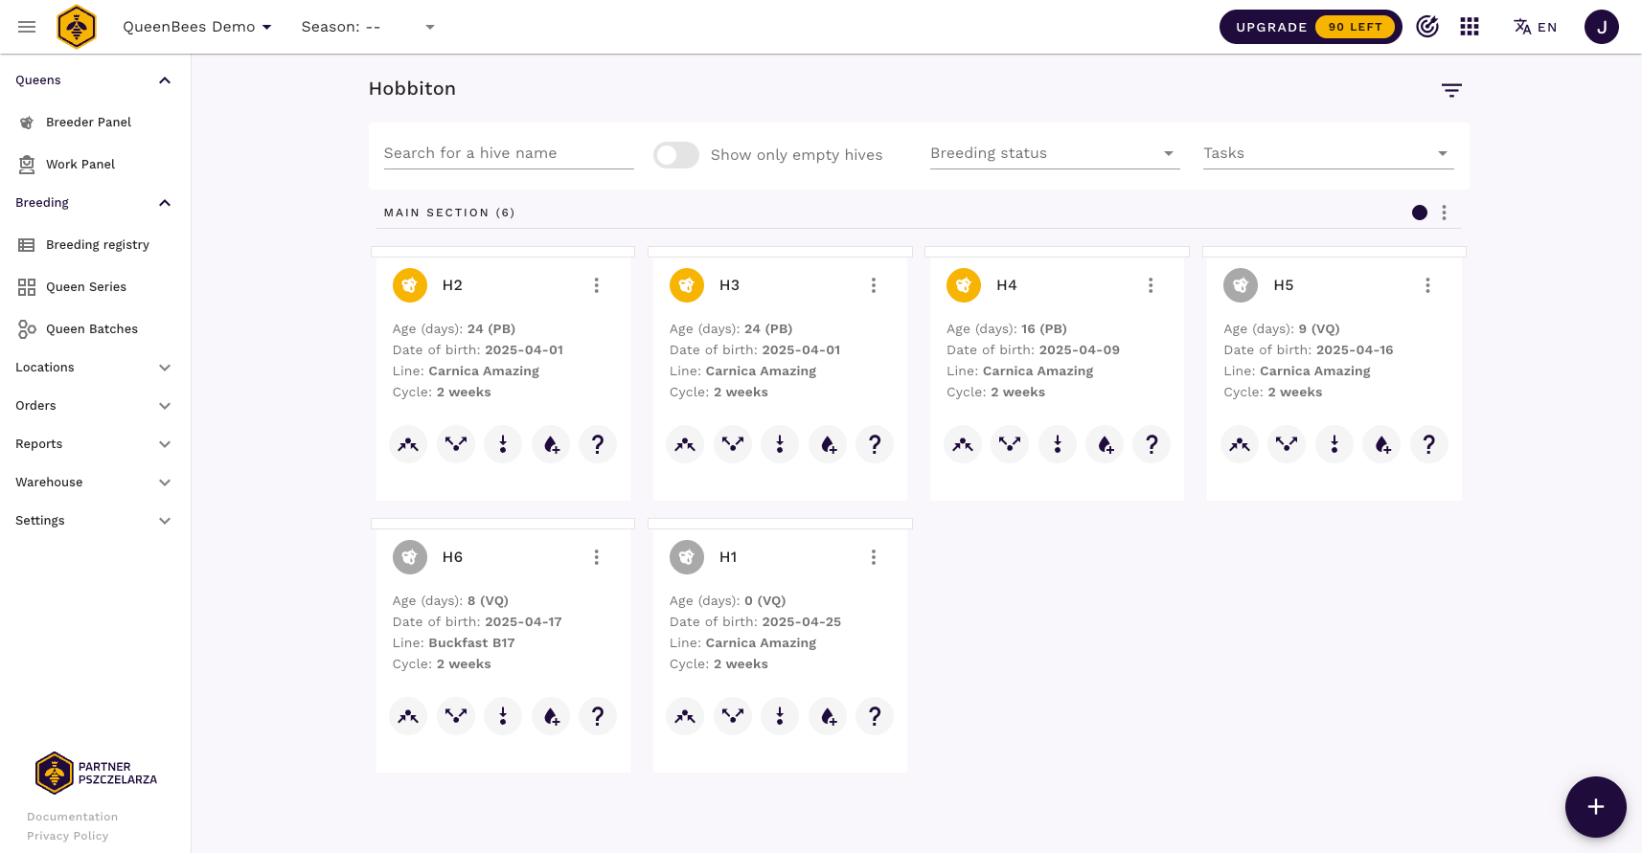Open the three-dot menu on hive H1

pyautogui.click(x=873, y=557)
